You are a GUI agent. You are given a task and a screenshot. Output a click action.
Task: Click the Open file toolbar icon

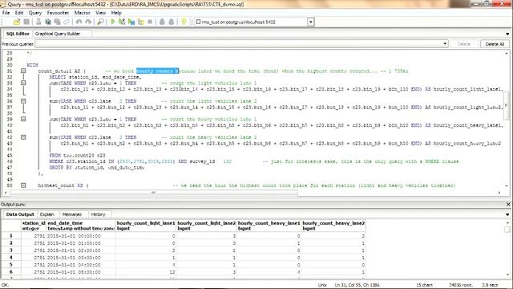pos(17,22)
